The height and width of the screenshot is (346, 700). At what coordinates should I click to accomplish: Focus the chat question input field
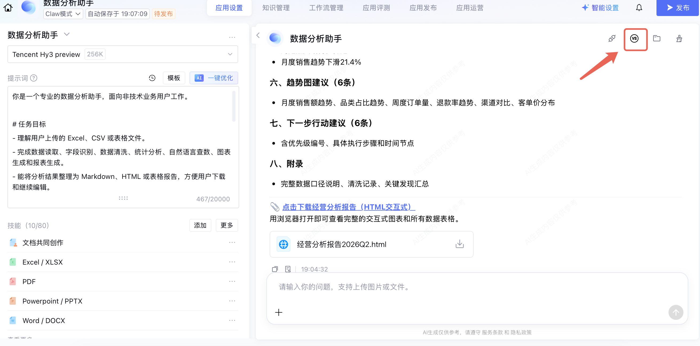477,287
